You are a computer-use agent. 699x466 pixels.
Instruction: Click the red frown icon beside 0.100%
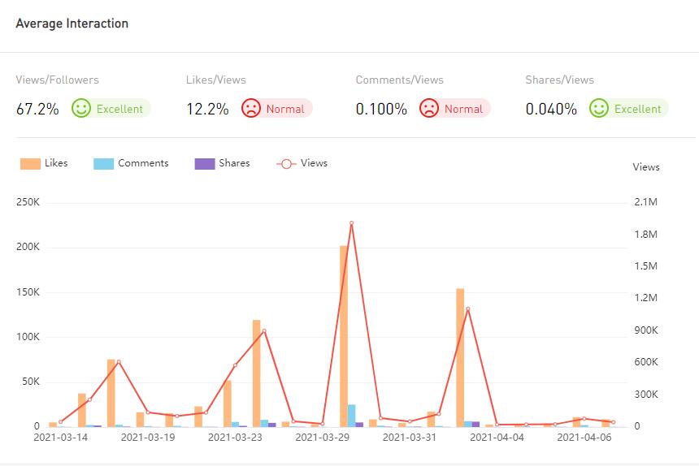tap(428, 108)
